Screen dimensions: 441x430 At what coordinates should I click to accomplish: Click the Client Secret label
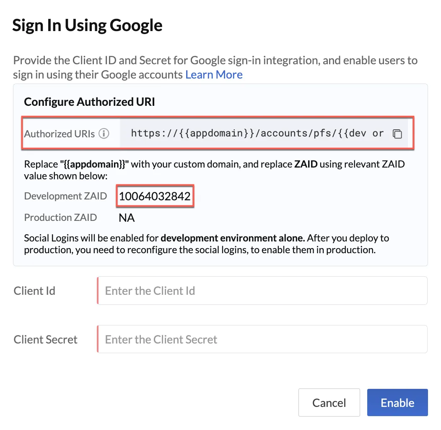(x=45, y=340)
